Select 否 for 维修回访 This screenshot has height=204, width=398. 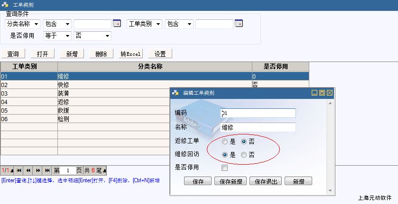[x=244, y=155]
